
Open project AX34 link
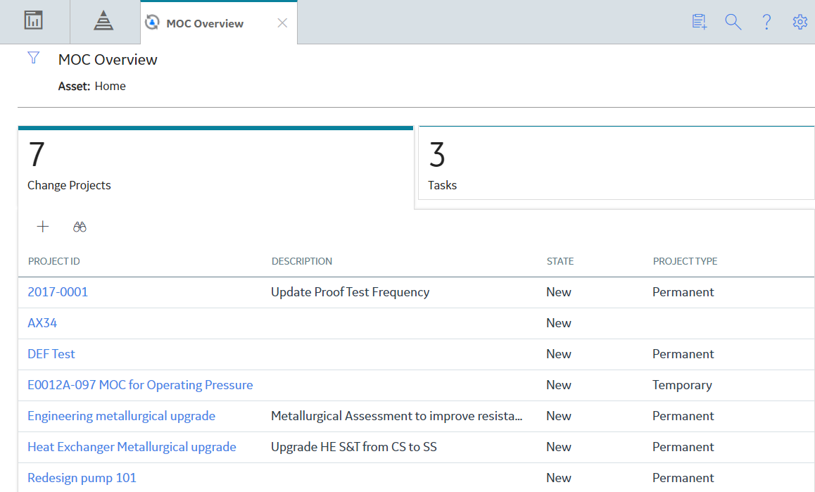[42, 323]
